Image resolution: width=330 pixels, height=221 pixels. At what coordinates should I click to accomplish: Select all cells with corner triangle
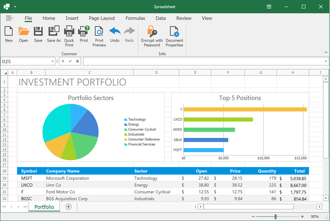tap(4, 73)
